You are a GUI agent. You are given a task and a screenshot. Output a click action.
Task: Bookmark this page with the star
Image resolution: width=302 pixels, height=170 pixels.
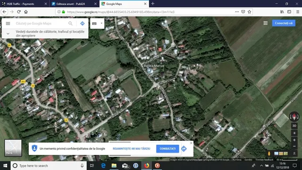pos(249,12)
